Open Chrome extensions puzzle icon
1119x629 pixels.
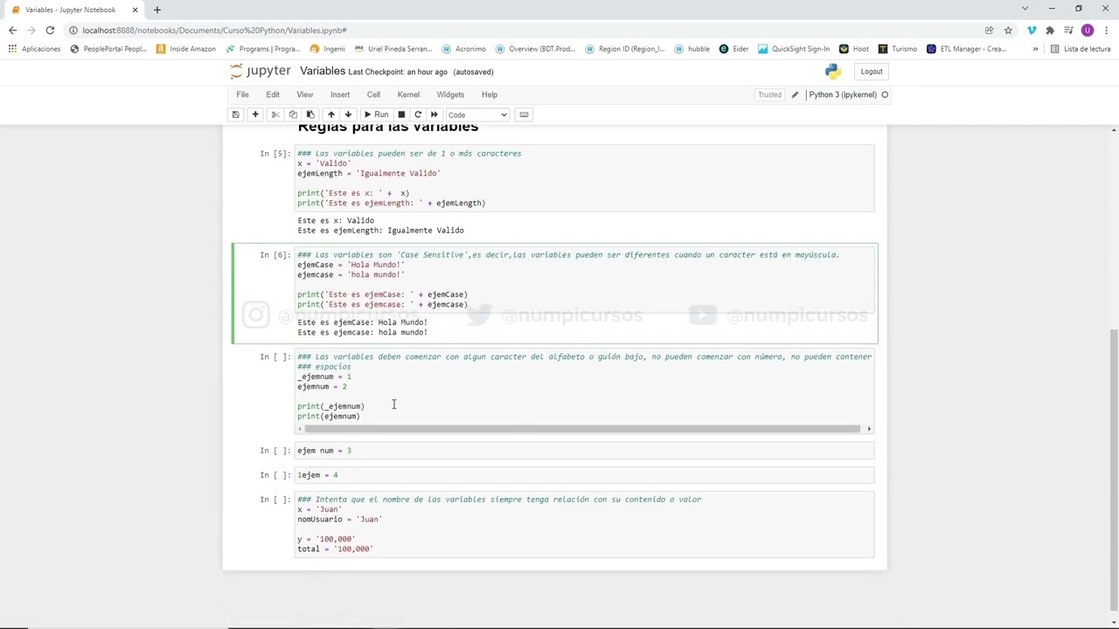(1050, 30)
